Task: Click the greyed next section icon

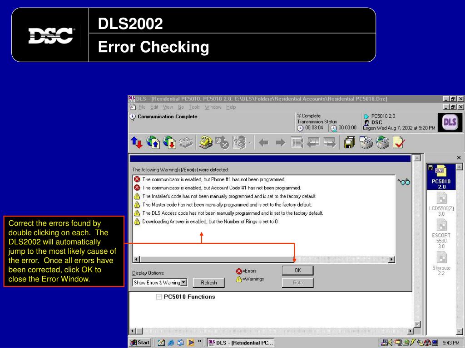Action: point(330,143)
